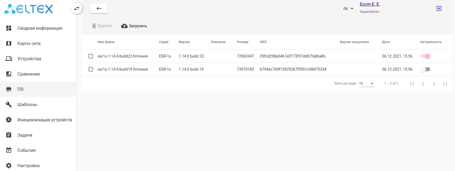Jump to the first page icon
The image size is (455, 171).
[x=412, y=84]
